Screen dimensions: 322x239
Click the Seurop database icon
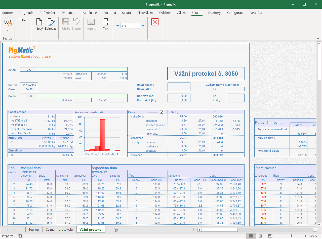click(x=8, y=23)
